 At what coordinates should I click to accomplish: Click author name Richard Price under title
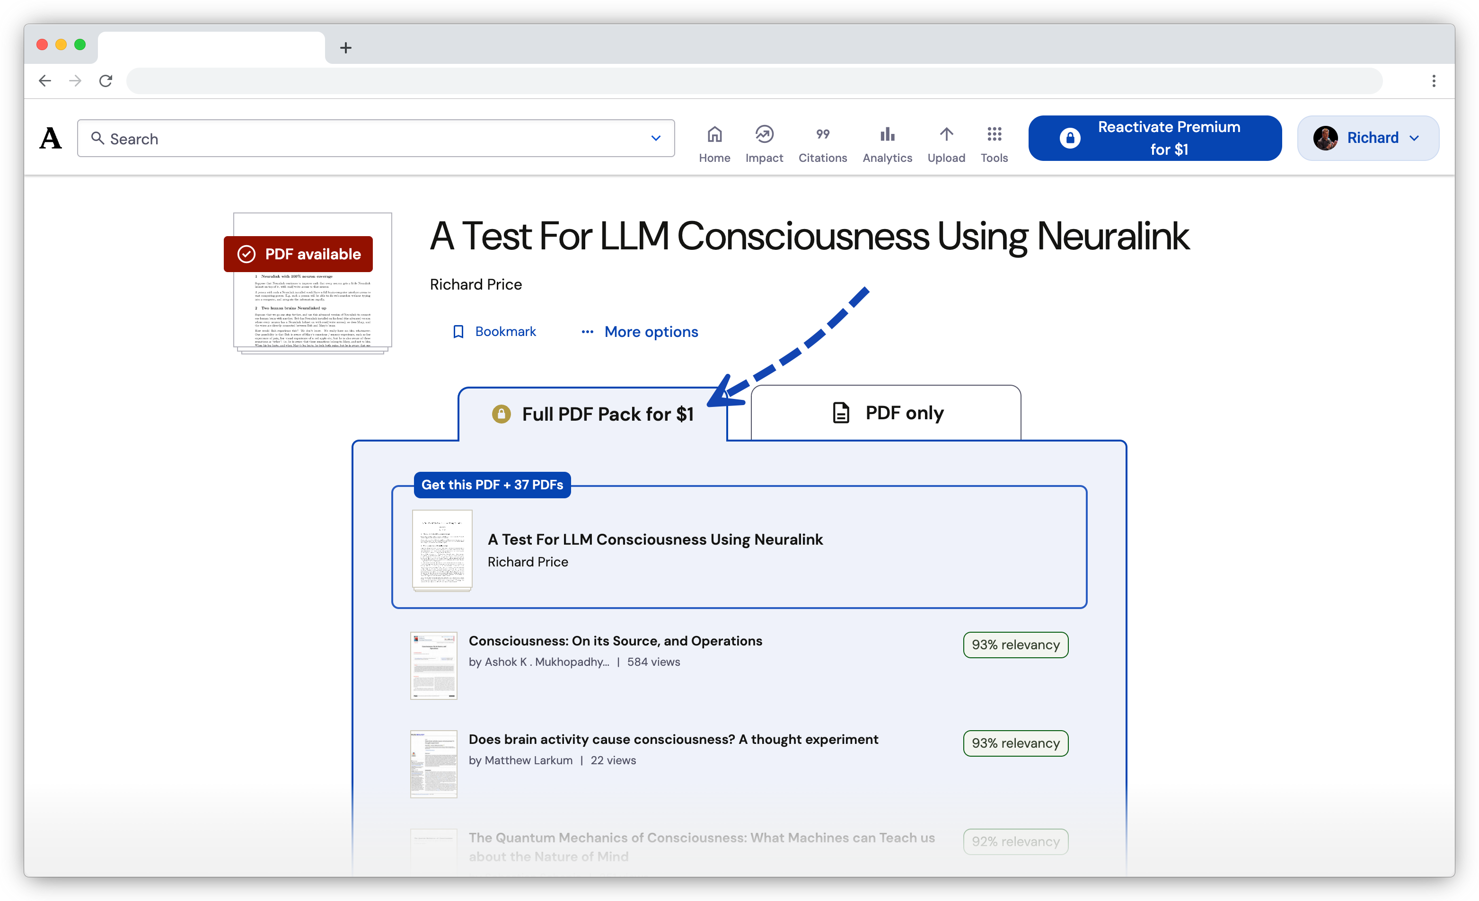click(476, 284)
